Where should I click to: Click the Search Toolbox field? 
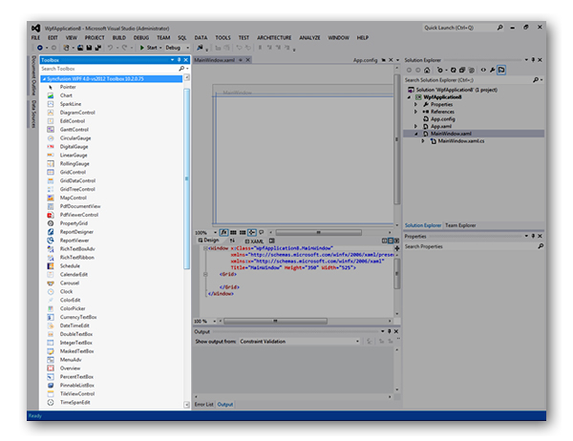[110, 69]
